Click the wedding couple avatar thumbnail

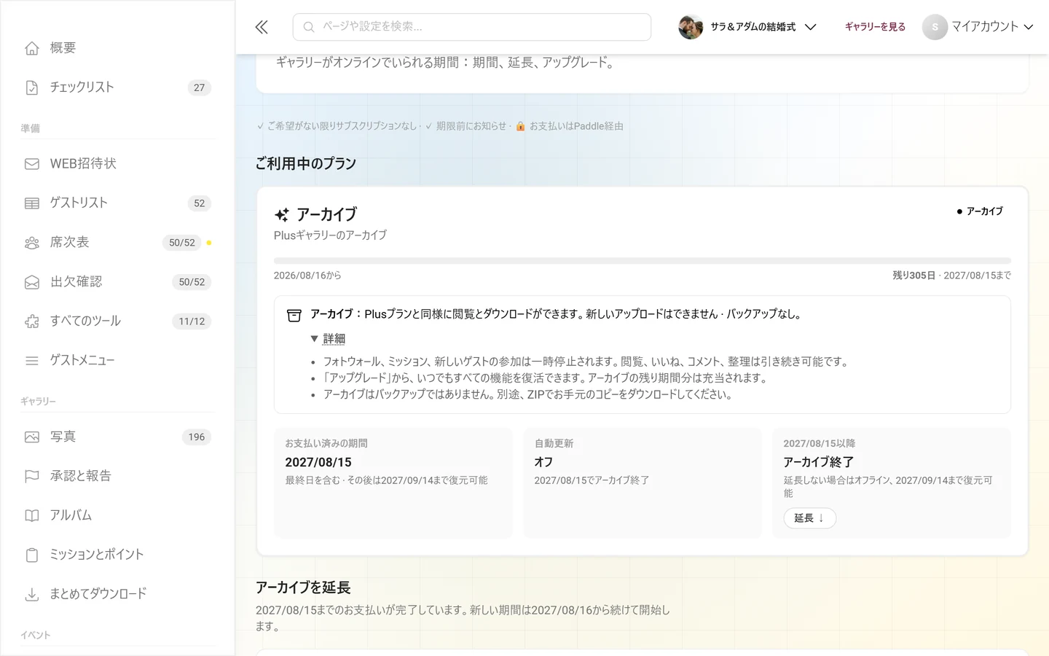click(691, 27)
